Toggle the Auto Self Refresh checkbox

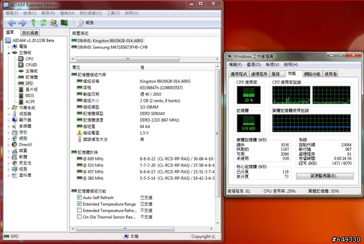80,197
